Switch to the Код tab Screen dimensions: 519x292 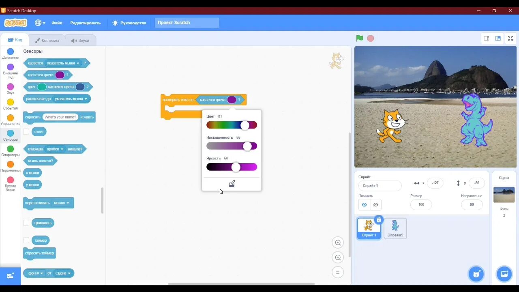click(x=15, y=40)
